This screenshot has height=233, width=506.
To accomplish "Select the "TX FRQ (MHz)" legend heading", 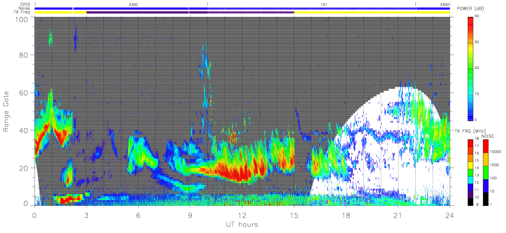I will tap(469, 131).
